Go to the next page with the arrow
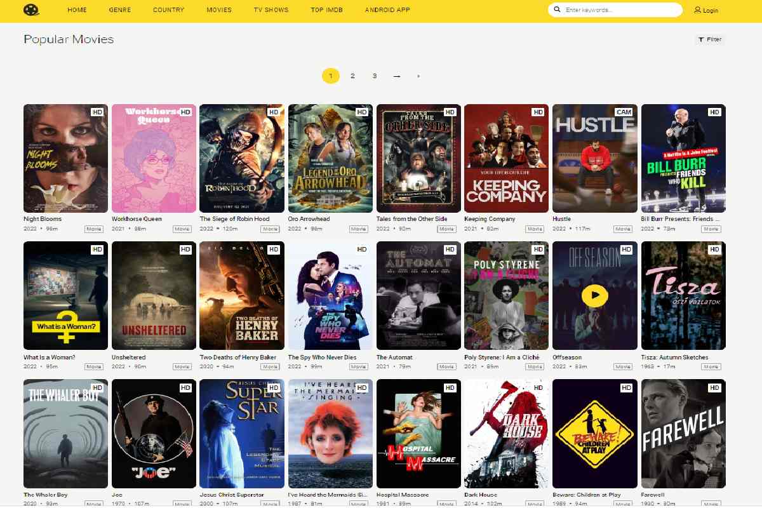 (x=397, y=76)
